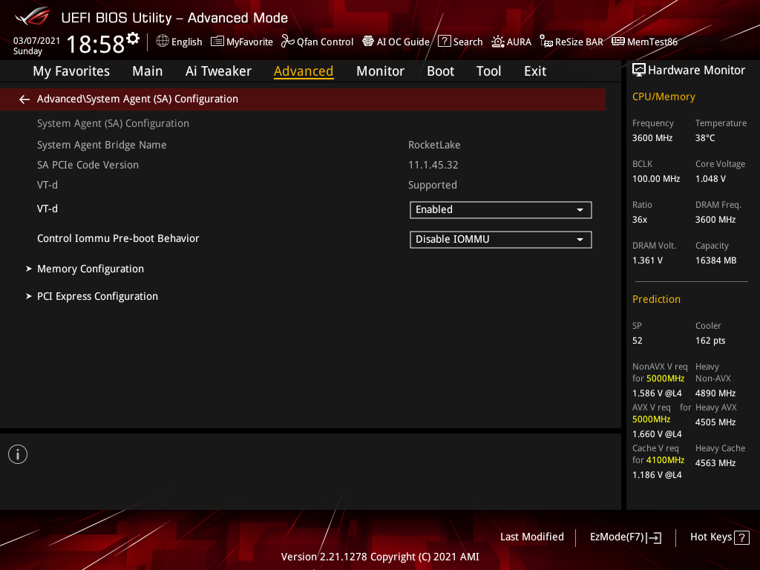Screen dimensions: 760x570
Task: Click 1.586 V @L4 value
Action: click(x=657, y=393)
